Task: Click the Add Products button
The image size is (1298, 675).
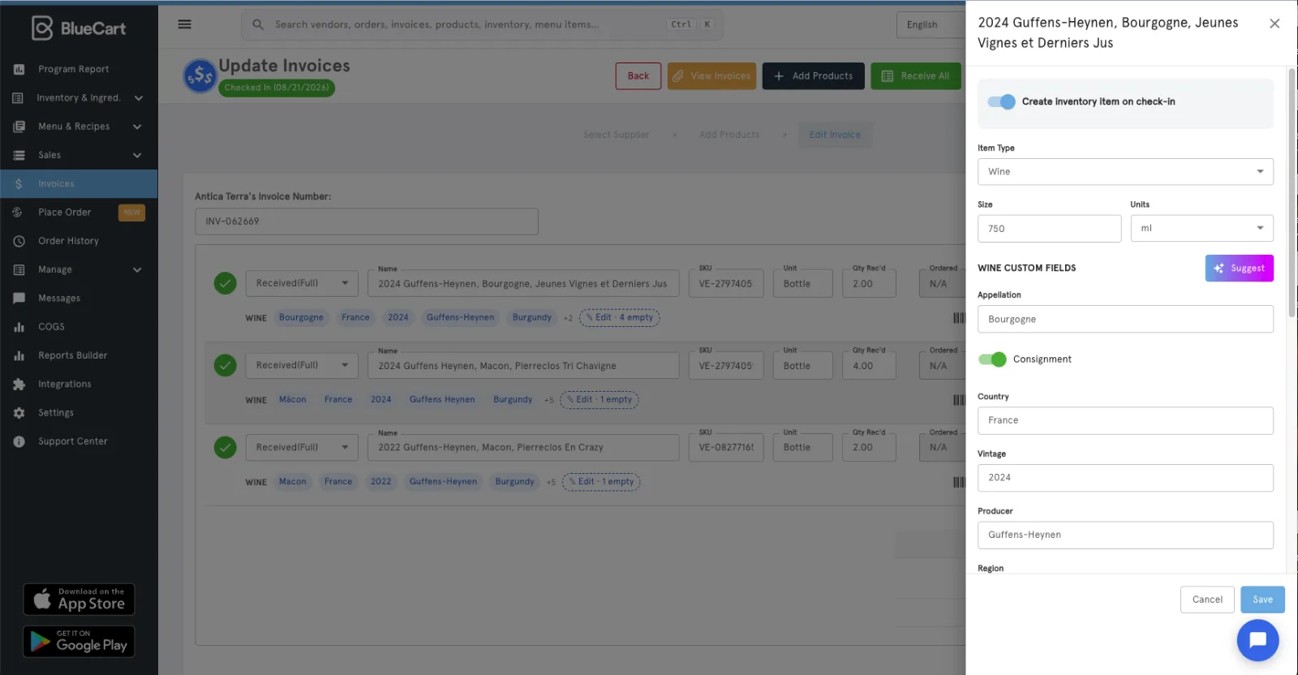Action: [813, 76]
